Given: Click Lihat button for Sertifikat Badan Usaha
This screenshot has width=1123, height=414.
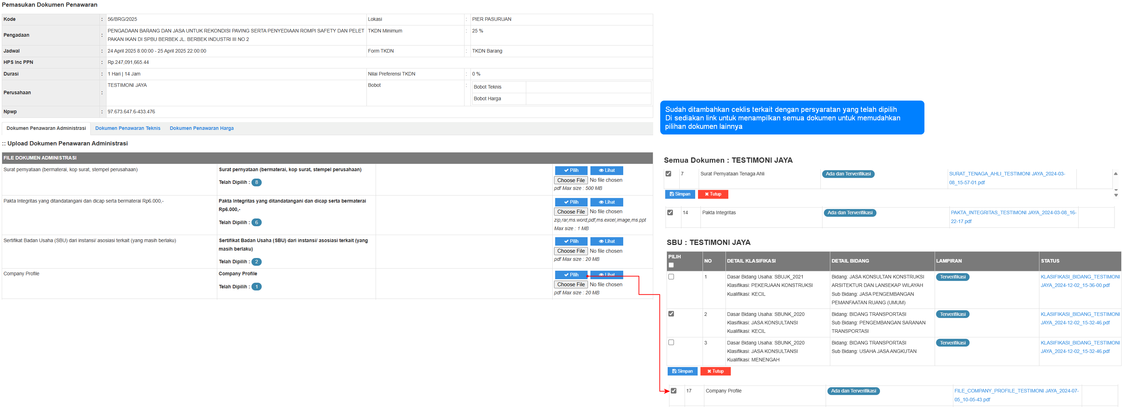Looking at the screenshot, I should coord(606,242).
